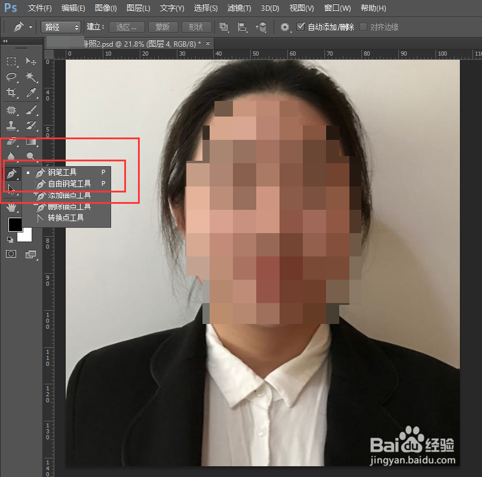Click 蒙版 button
Screen dimensions: 482x477
pyautogui.click(x=163, y=27)
